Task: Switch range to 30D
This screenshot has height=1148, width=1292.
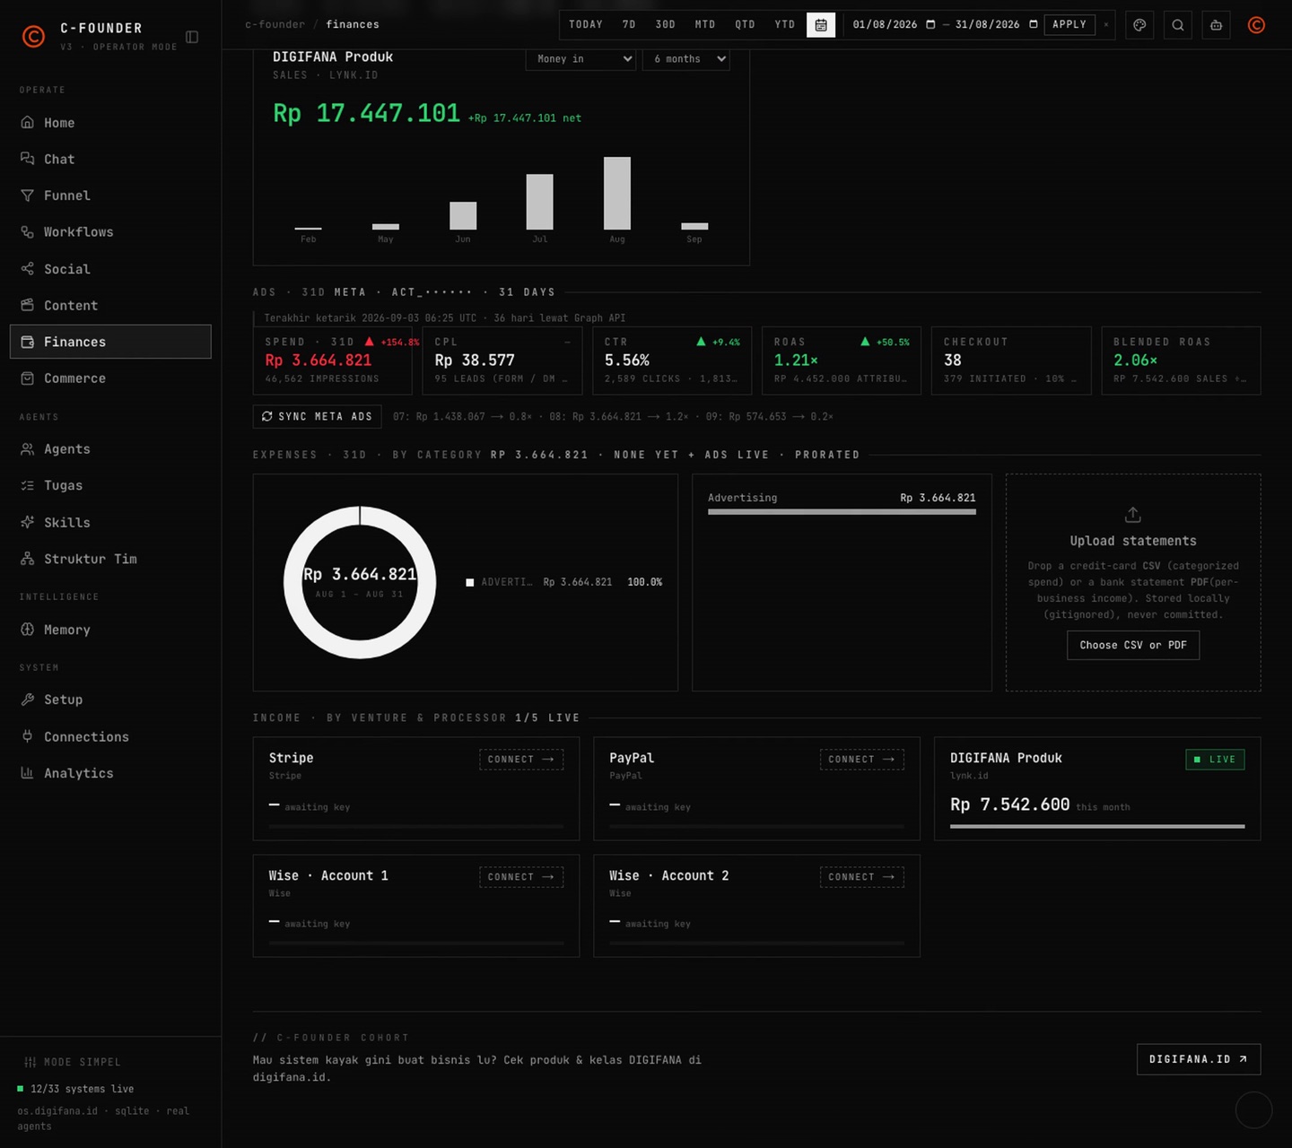Action: (666, 25)
